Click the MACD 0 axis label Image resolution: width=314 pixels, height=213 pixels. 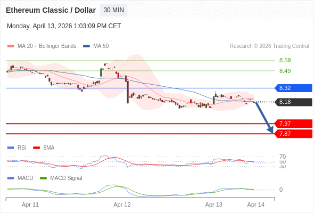tap(281, 190)
